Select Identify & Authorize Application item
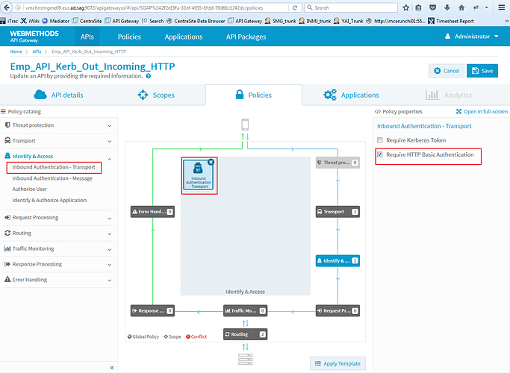Image resolution: width=510 pixels, height=373 pixels. 49,200
